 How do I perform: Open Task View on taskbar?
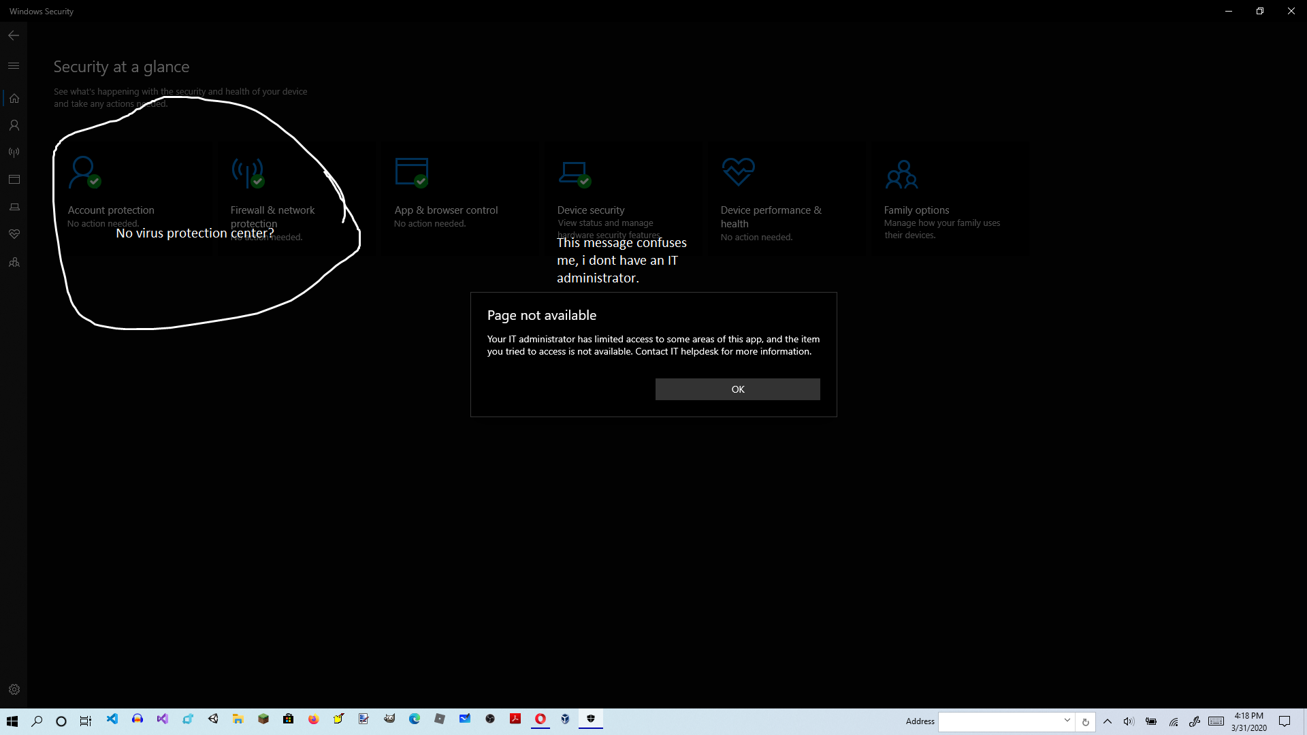(86, 721)
